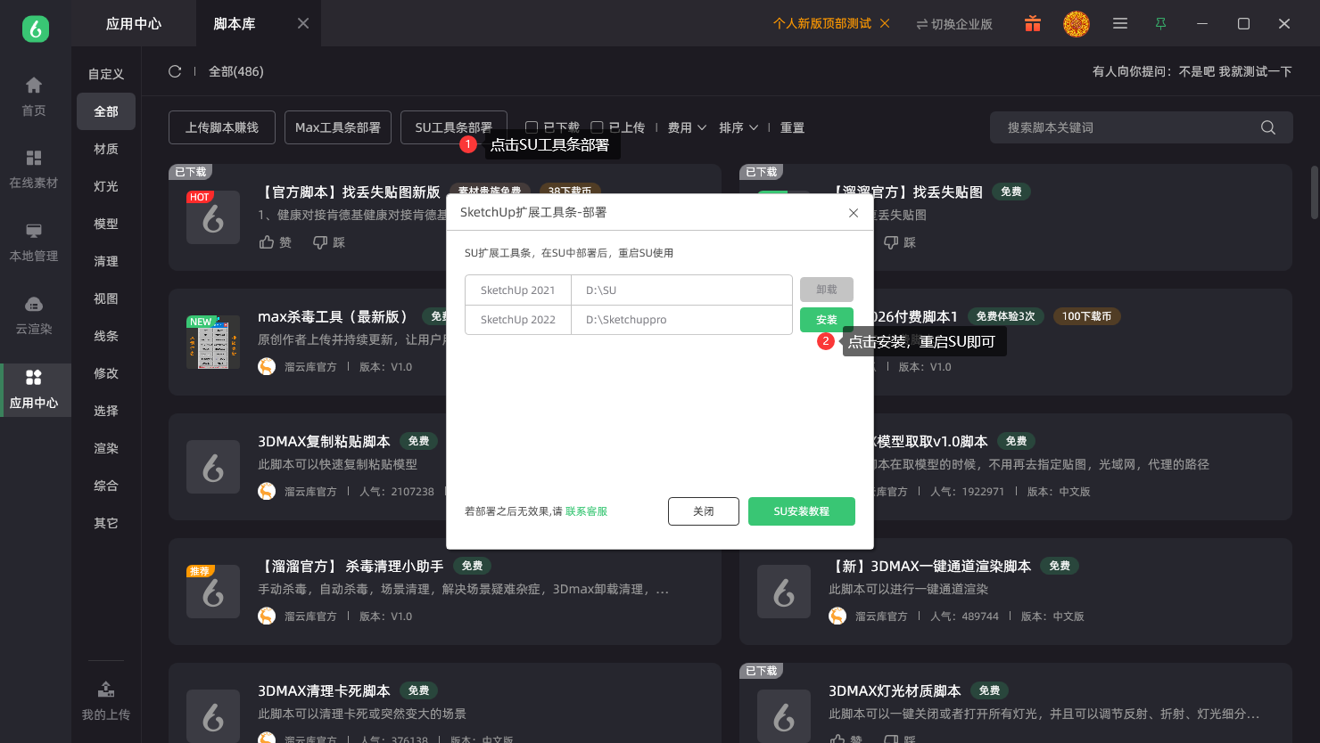Image resolution: width=1320 pixels, height=743 pixels.
Task: Click the max杀毒工具 NEW thumbnail
Action: click(x=213, y=342)
